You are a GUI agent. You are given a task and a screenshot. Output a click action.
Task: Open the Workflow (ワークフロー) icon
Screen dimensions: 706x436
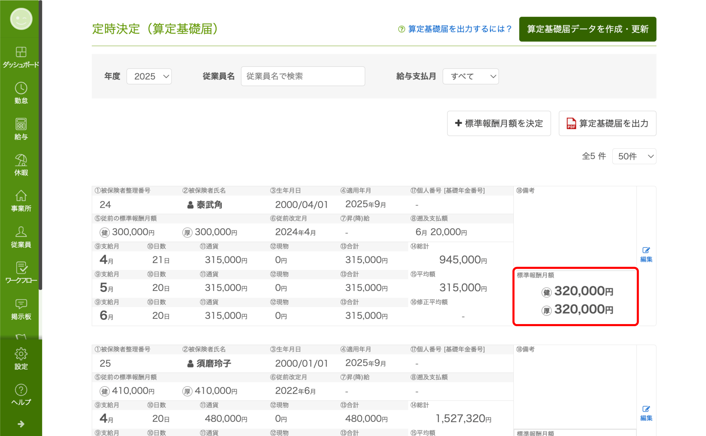coord(21,273)
